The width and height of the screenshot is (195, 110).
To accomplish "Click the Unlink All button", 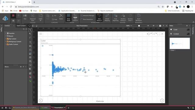I will click(x=41, y=17).
